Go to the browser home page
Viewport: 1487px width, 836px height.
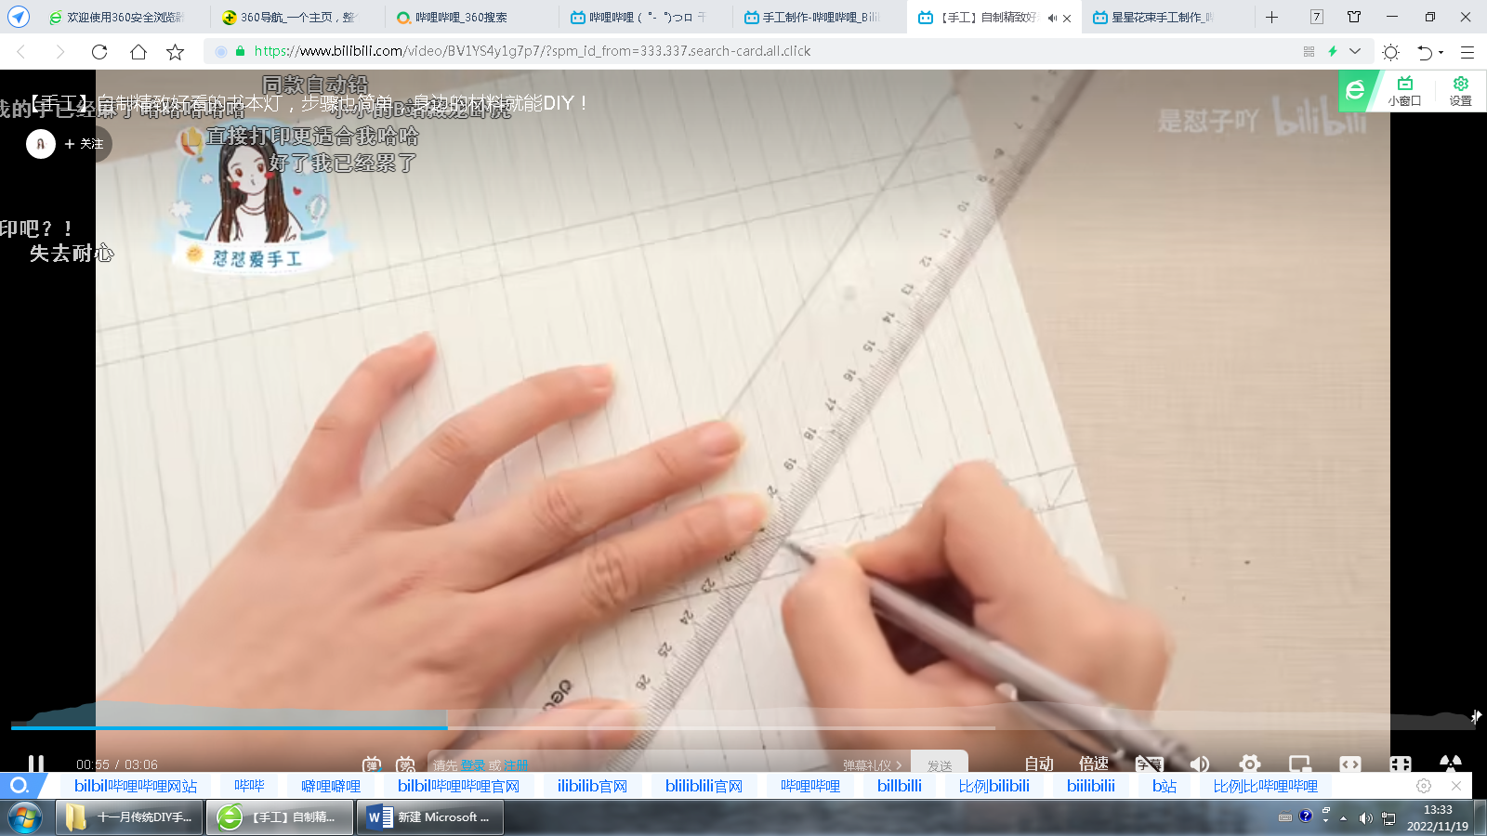click(x=138, y=52)
